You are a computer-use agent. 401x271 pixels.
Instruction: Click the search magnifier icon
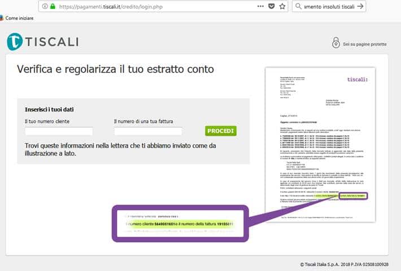coord(298,6)
